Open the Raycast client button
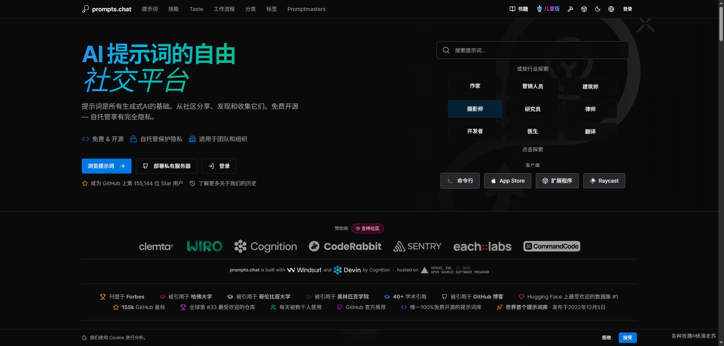The width and height of the screenshot is (724, 346). [x=604, y=181]
